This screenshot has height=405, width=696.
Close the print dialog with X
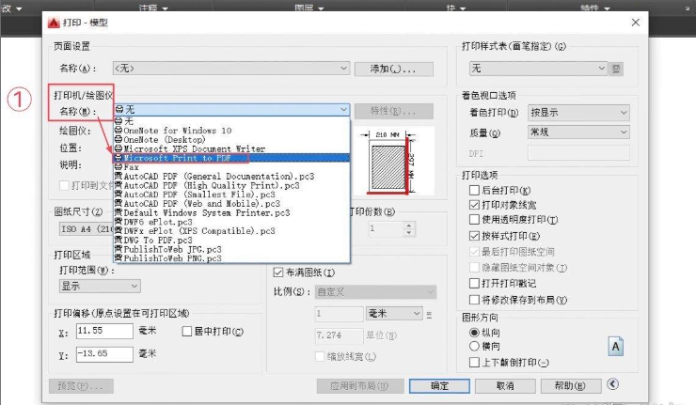[x=636, y=22]
